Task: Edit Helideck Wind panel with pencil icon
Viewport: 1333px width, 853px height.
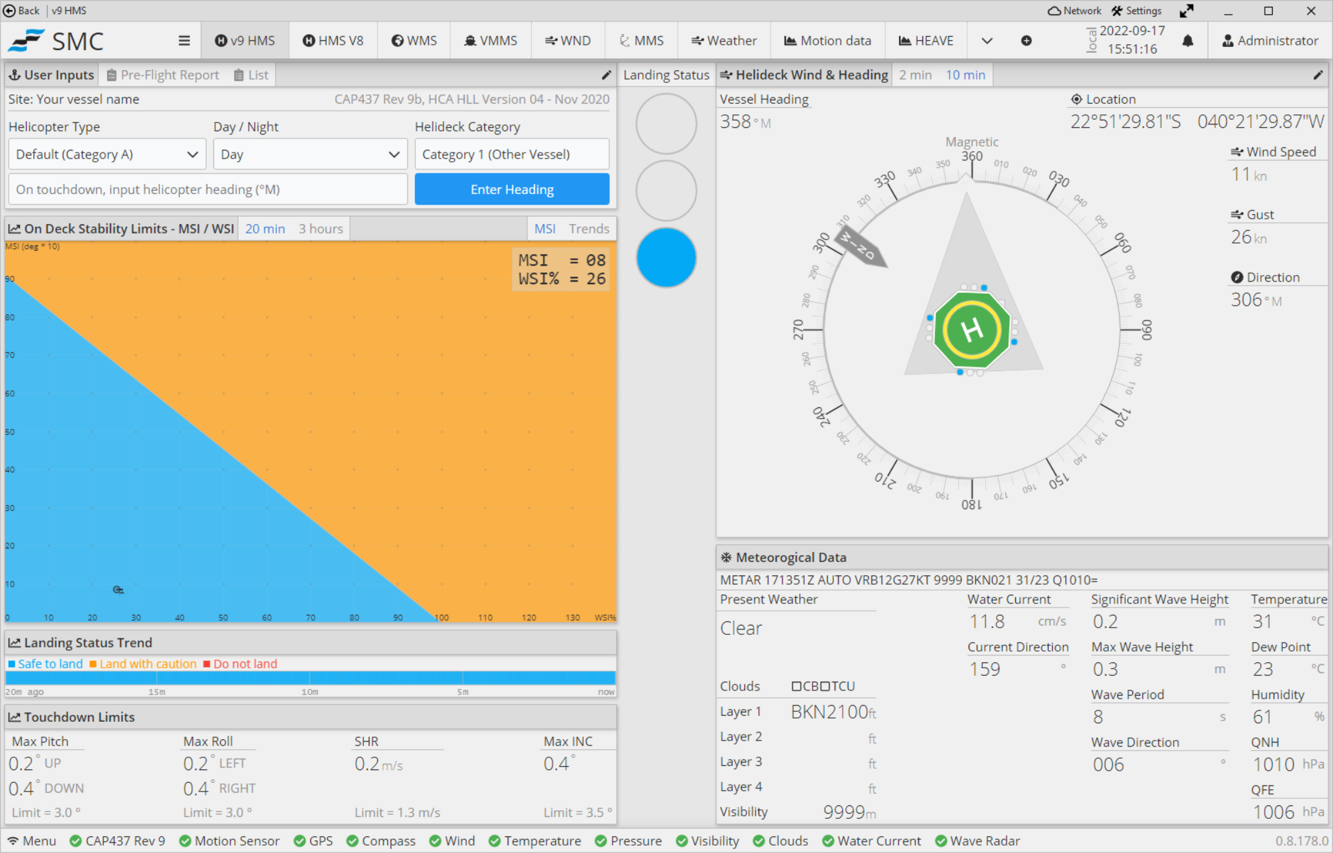Action: click(1318, 75)
